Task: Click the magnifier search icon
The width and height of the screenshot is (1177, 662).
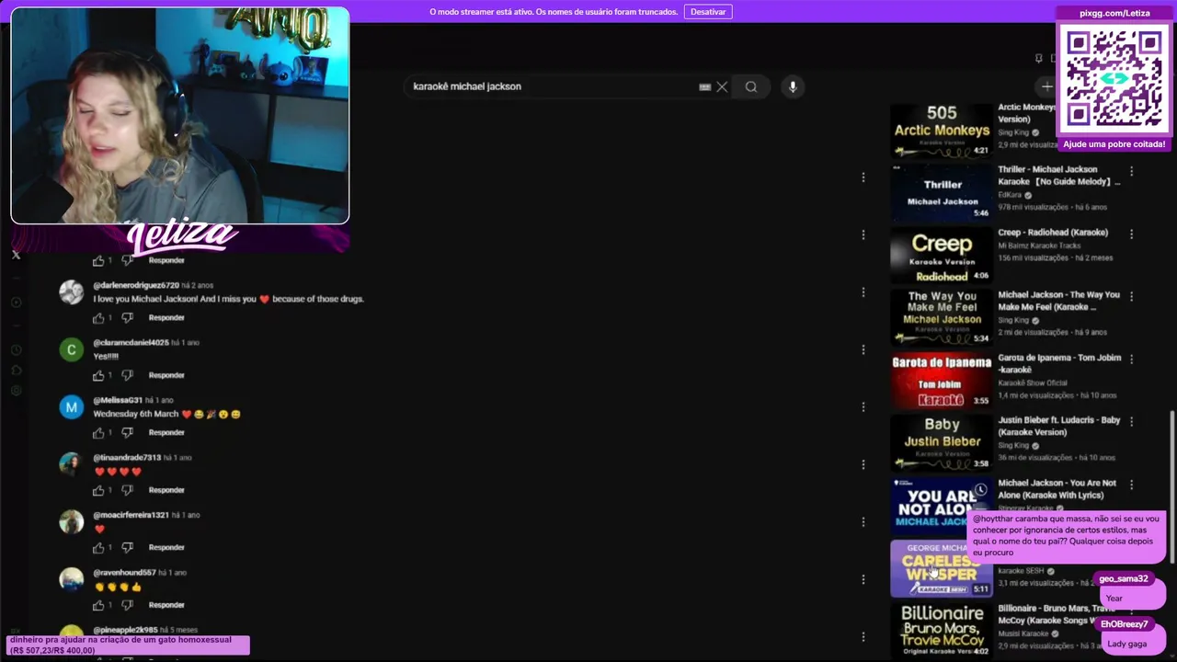Action: [751, 86]
